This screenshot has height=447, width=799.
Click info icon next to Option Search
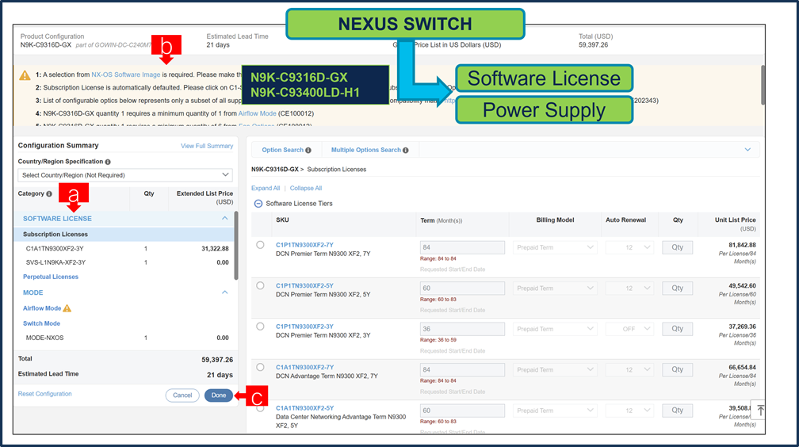308,151
